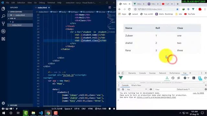Open the DevTools customize three-dot menu

pyautogui.click(x=202, y=73)
